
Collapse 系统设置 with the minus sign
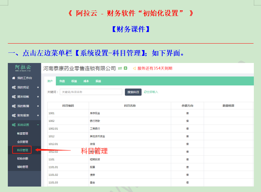point(38,125)
